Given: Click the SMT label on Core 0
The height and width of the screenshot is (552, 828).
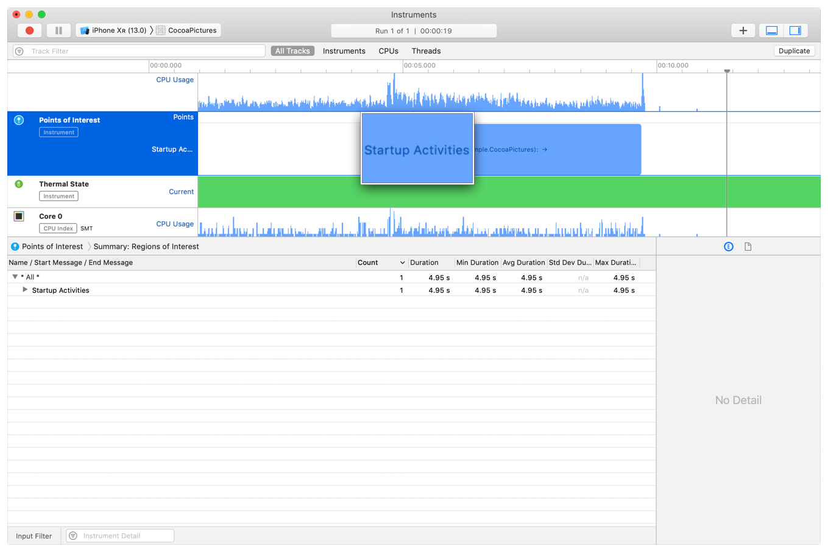Looking at the screenshot, I should click(x=87, y=229).
